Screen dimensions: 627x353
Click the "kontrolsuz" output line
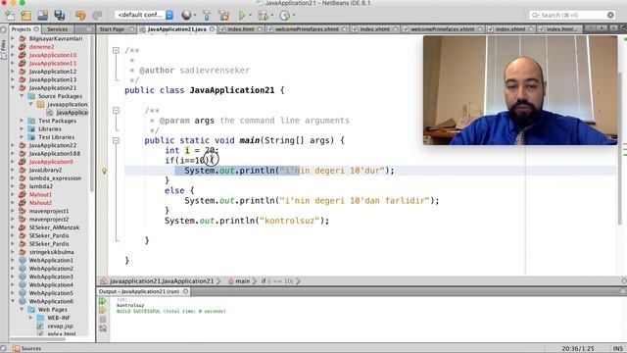pos(130,305)
